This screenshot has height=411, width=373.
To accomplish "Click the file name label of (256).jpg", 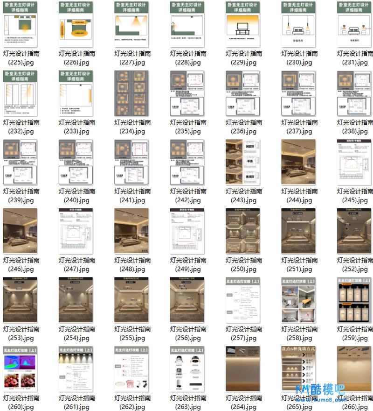I will click(x=187, y=333).
